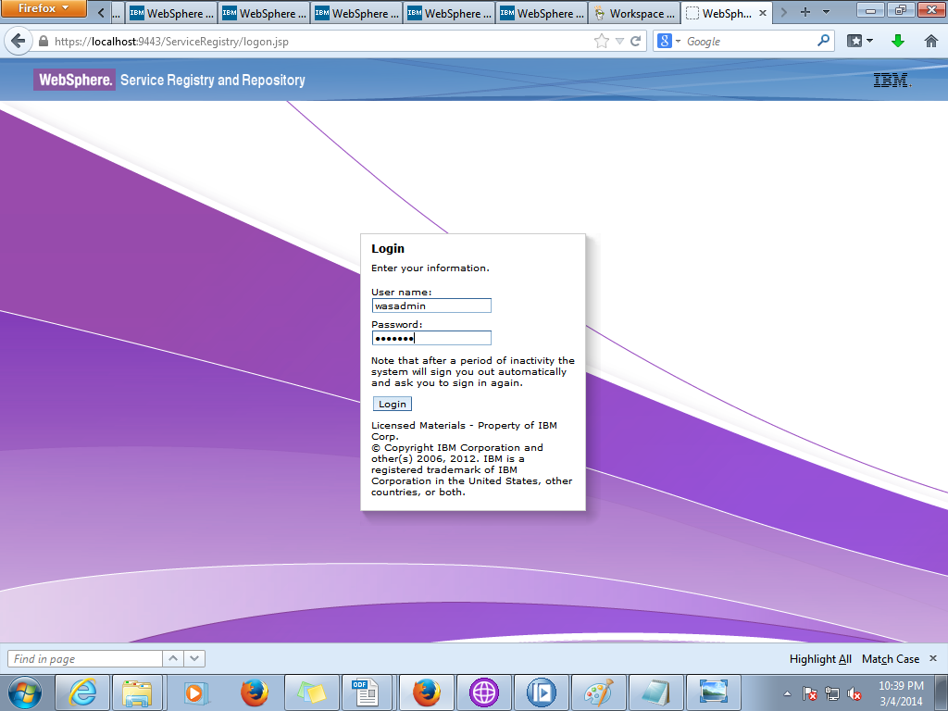948x711 pixels.
Task: Go back with the browser Back arrow
Action: pyautogui.click(x=19, y=41)
